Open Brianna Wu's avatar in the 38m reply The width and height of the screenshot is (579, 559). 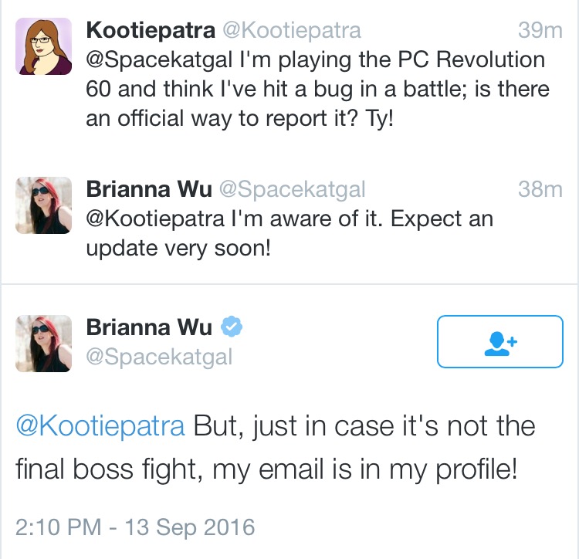[x=43, y=205]
